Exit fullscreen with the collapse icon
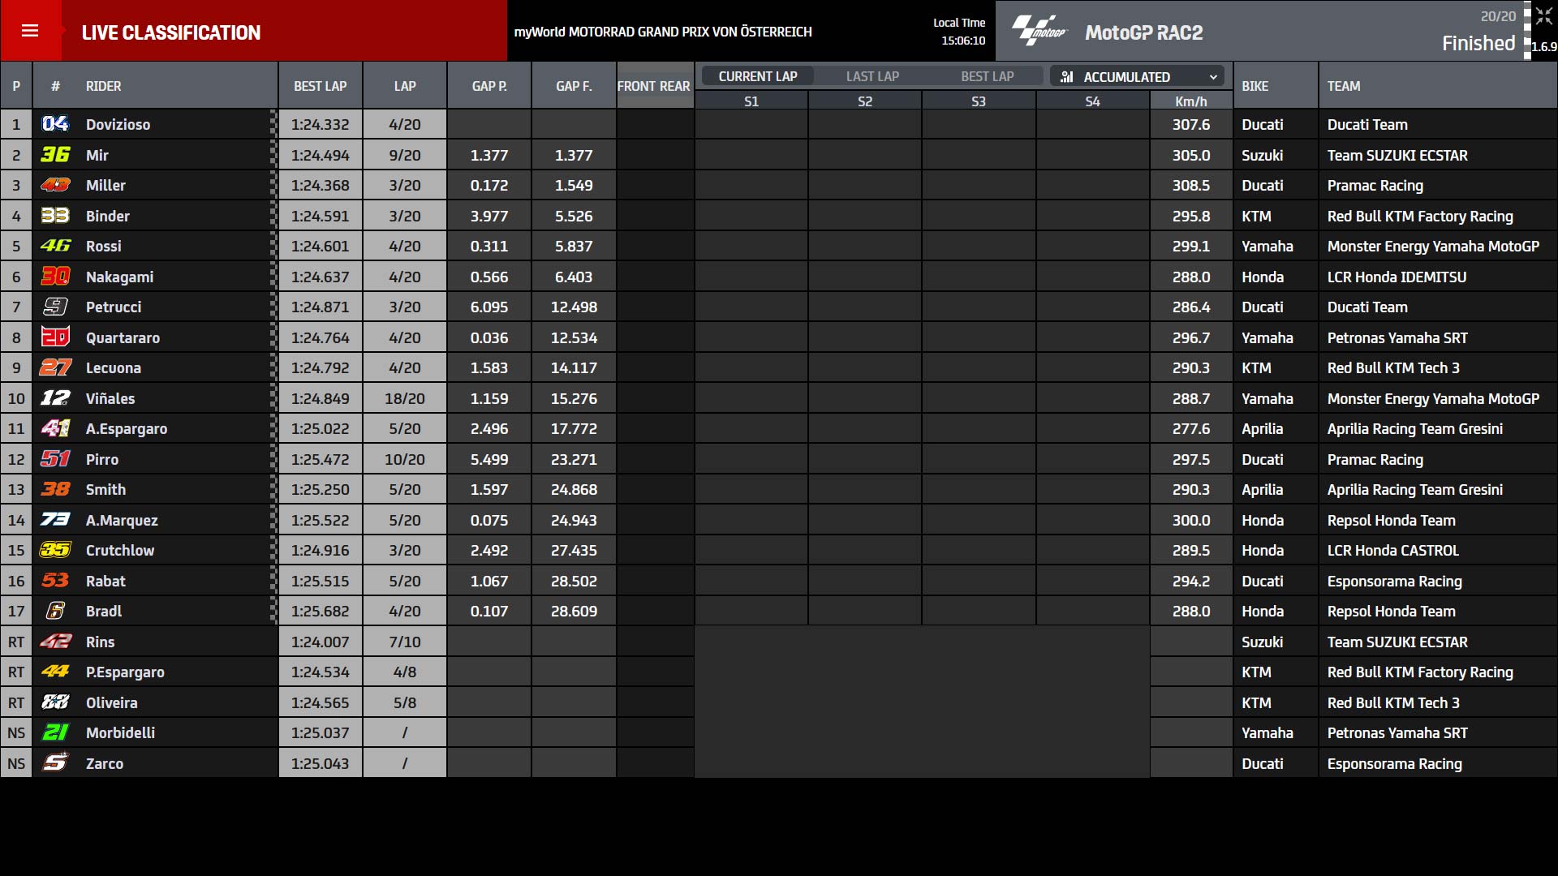 tap(1543, 15)
